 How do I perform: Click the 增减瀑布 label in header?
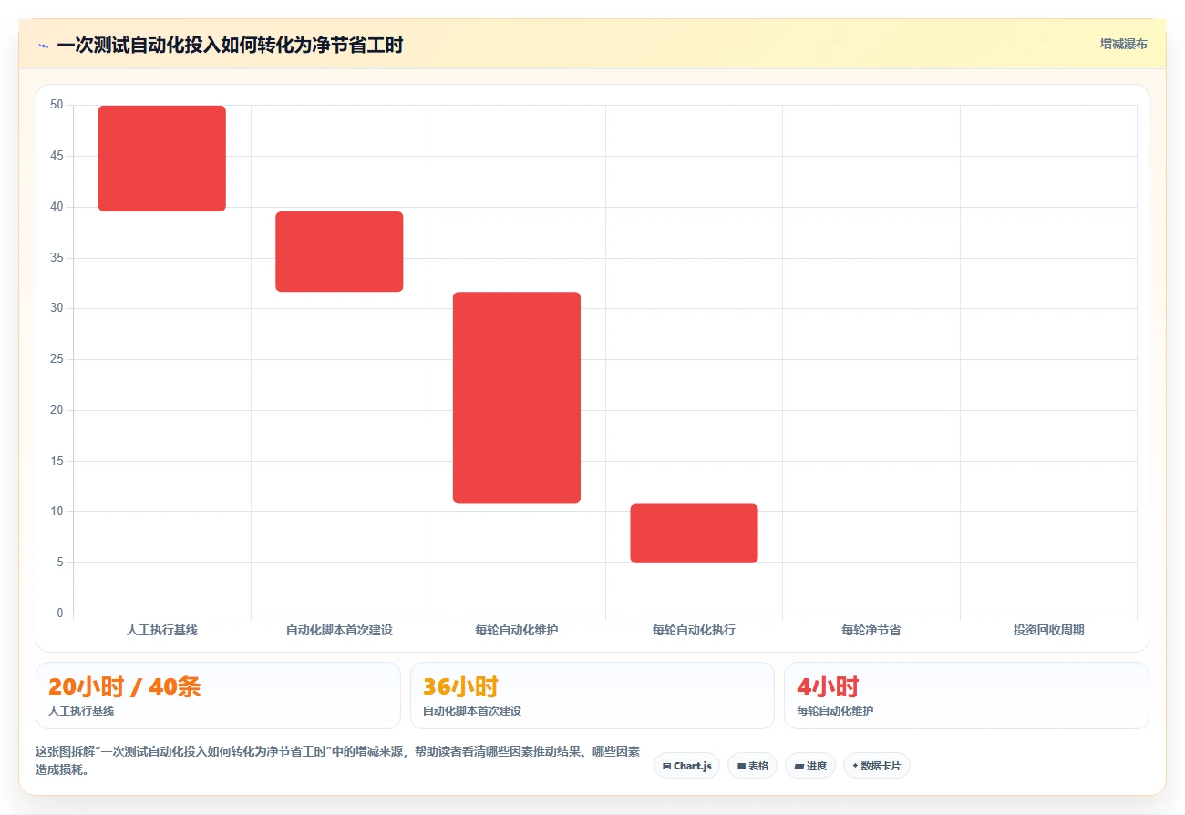1123,44
